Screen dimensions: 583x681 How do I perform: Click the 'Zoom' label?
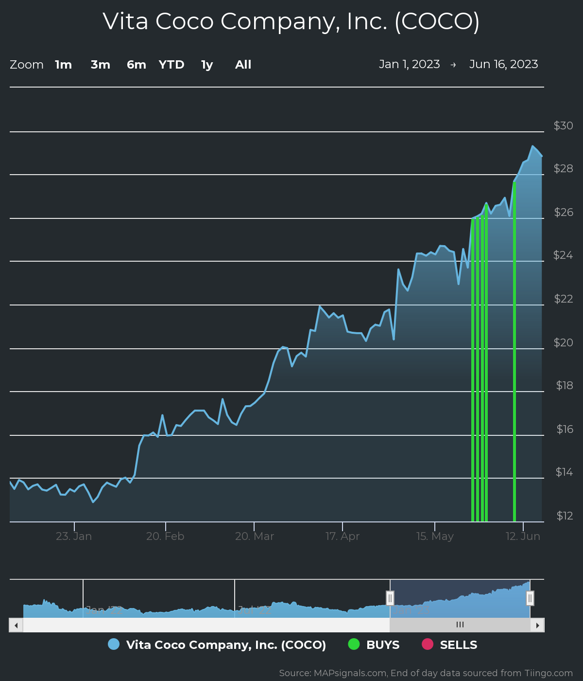coord(27,65)
